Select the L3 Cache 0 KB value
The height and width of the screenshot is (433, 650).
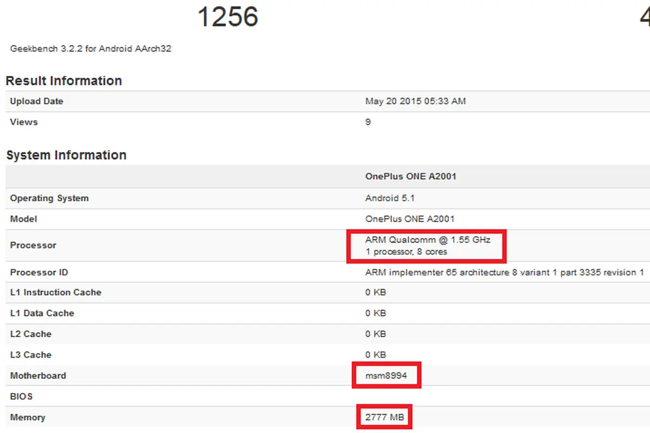(x=376, y=355)
